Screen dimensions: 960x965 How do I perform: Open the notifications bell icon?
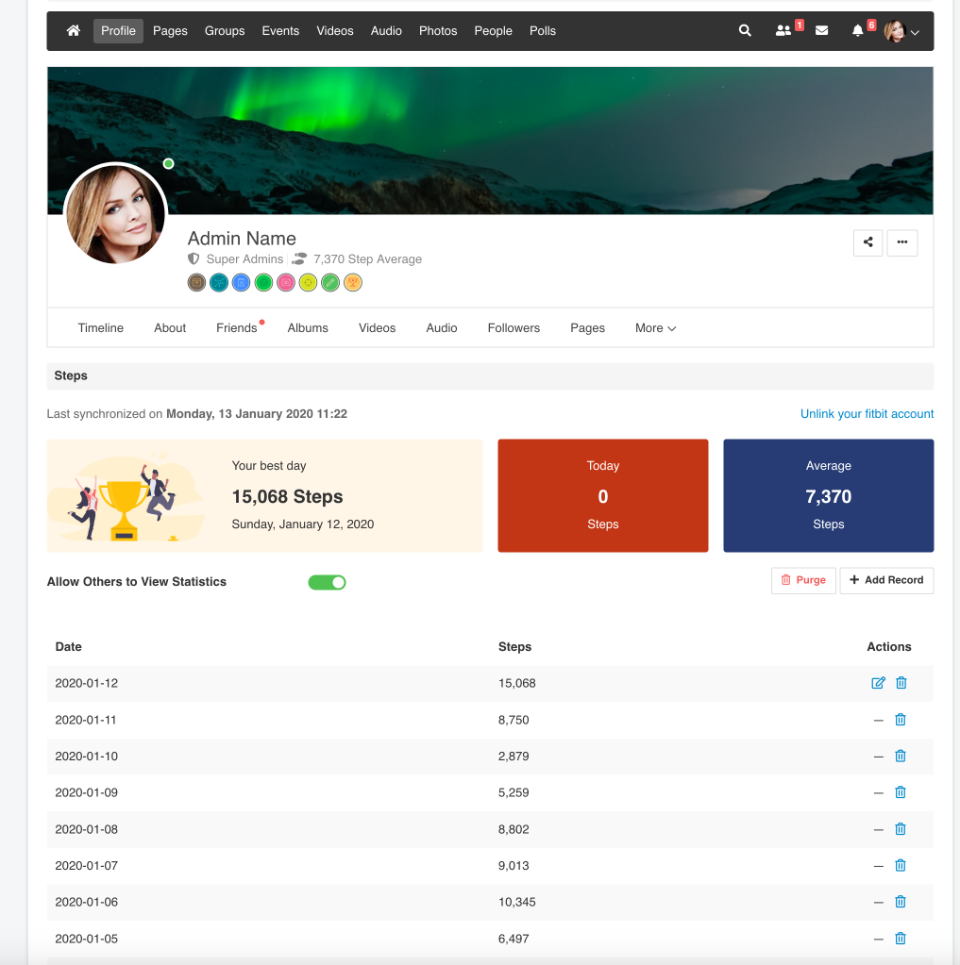[x=857, y=31]
